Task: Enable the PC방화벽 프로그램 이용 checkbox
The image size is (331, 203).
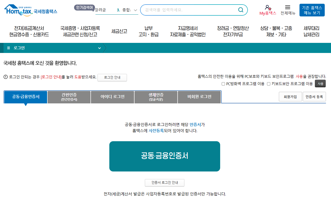Action: [223, 84]
